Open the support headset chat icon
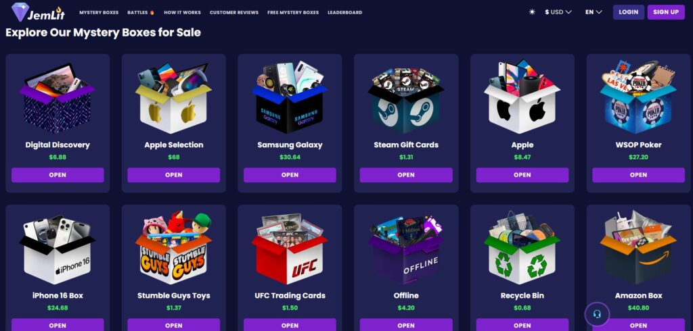This screenshot has height=331, width=693. click(x=597, y=315)
